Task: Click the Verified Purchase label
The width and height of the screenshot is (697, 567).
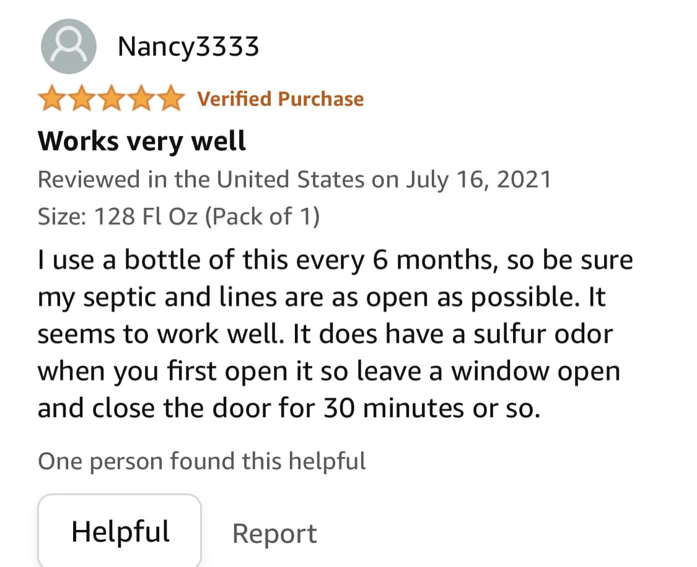Action: (280, 99)
